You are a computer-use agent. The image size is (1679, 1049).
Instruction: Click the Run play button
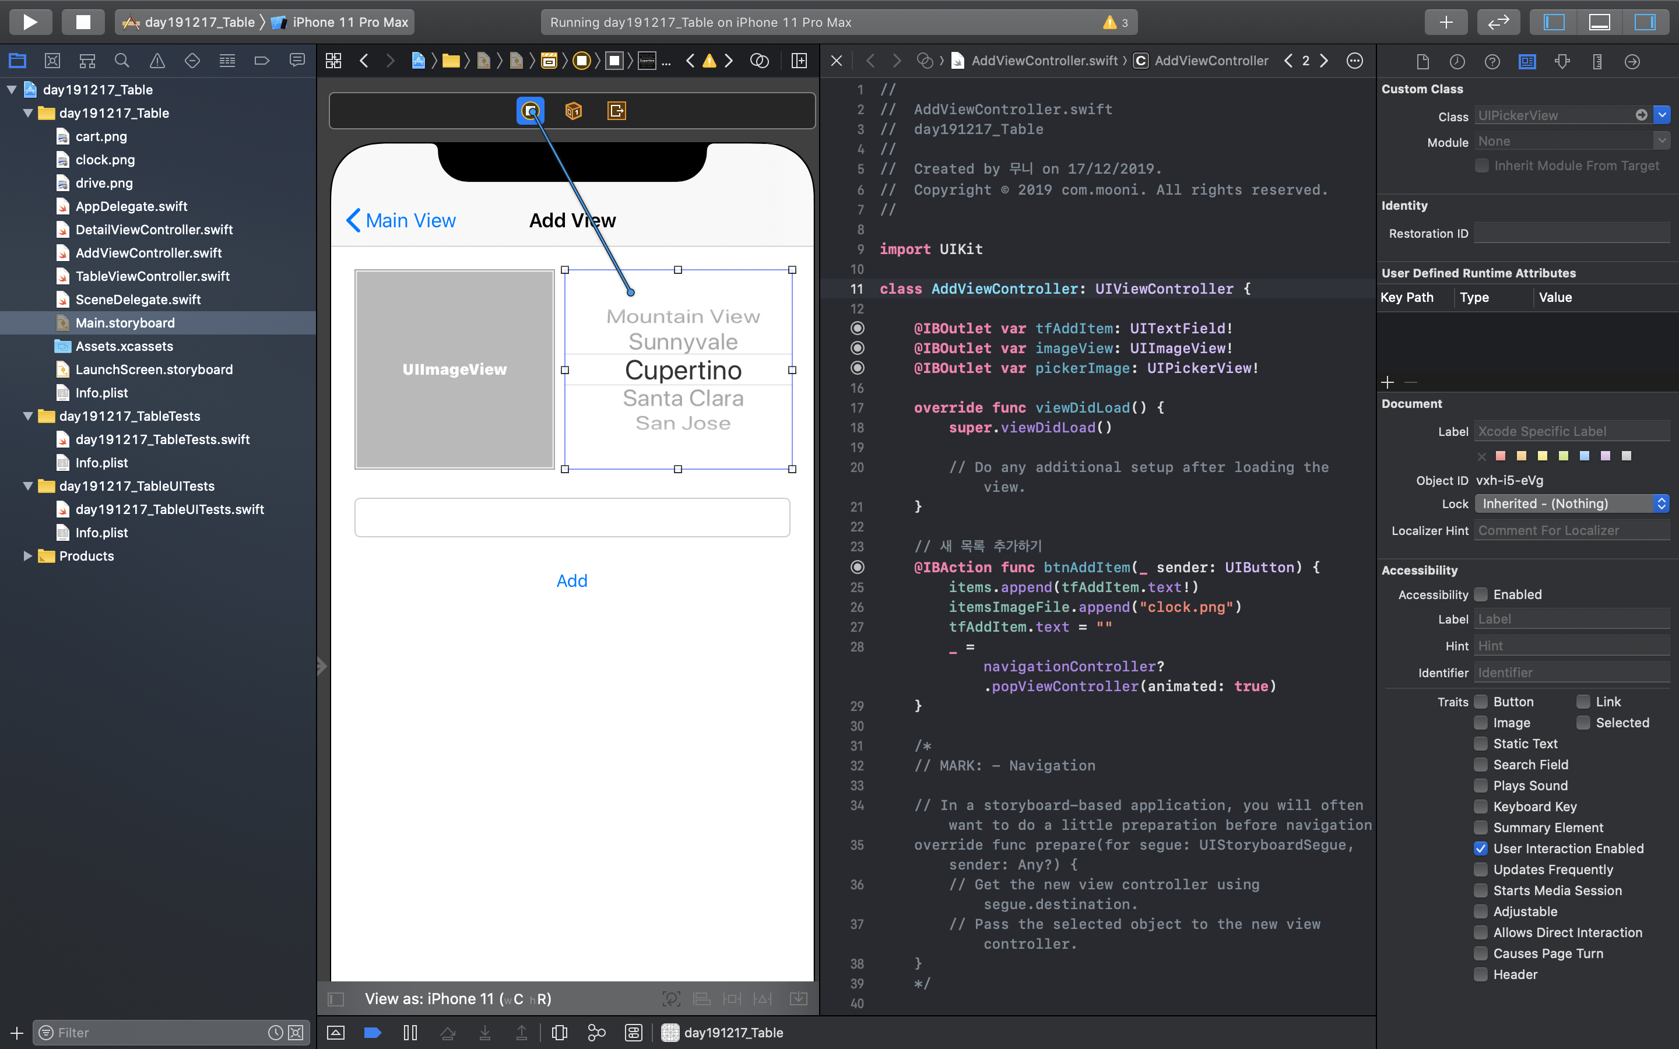(30, 22)
